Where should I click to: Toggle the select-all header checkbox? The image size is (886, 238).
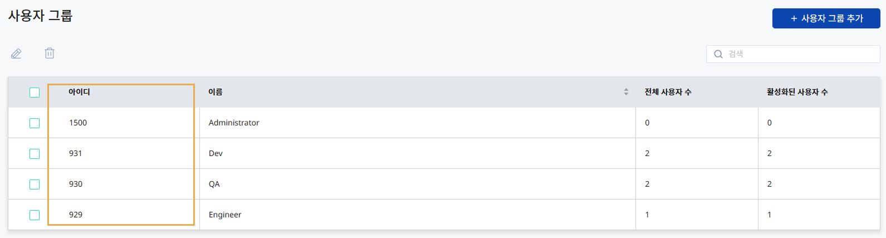35,93
